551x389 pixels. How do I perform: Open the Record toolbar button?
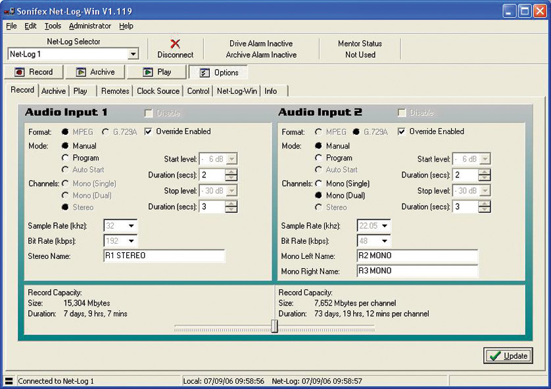tap(34, 72)
